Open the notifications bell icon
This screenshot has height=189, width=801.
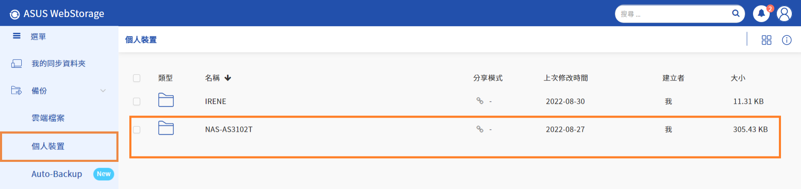pyautogui.click(x=761, y=14)
